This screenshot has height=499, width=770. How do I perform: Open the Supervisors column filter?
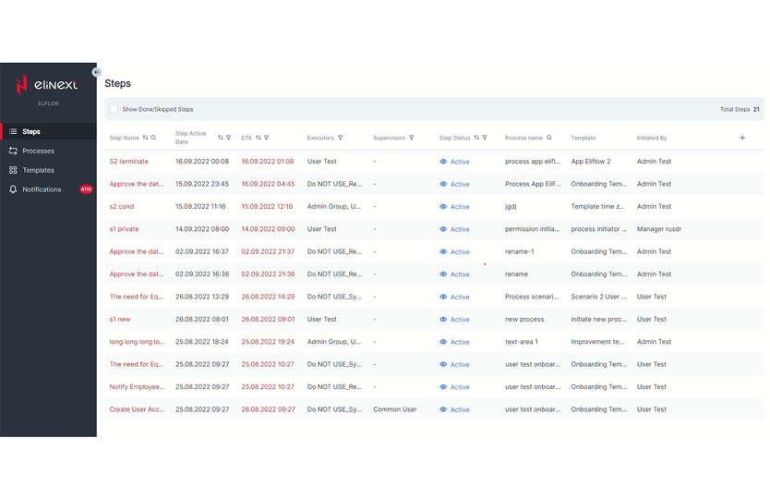pos(412,138)
